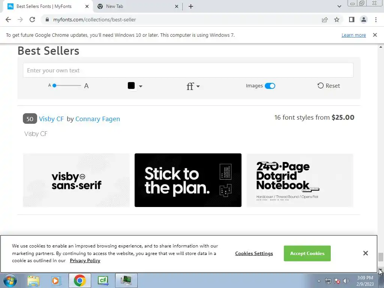This screenshot has width=384, height=288.
Task: Open the Windows Start menu
Action: click(x=10, y=280)
